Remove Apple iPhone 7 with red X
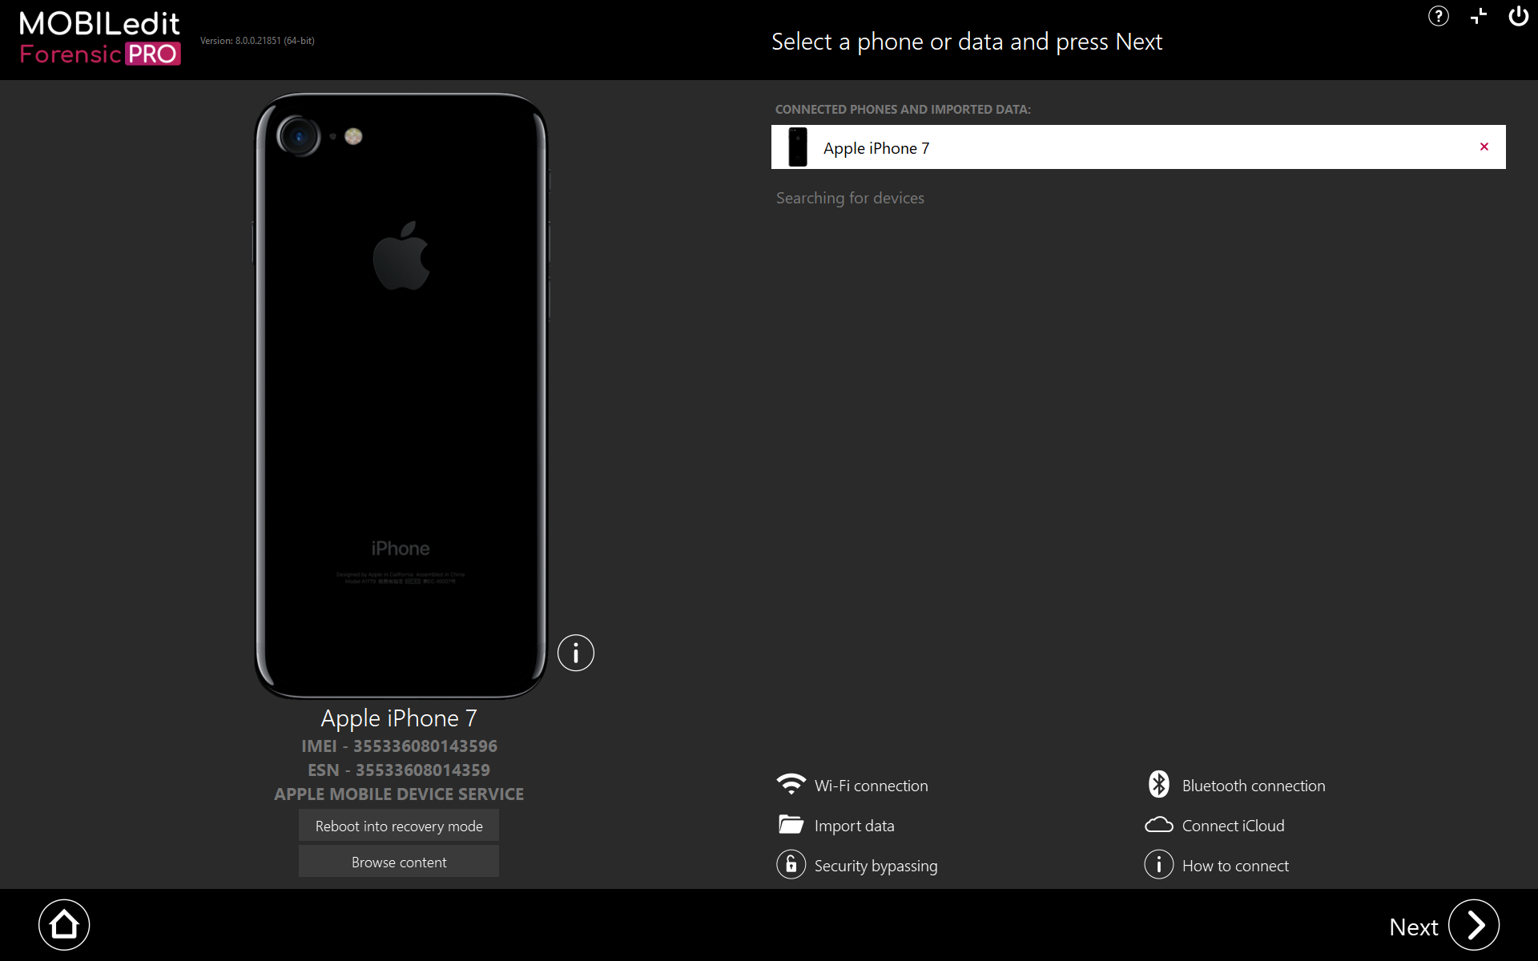 1484,147
